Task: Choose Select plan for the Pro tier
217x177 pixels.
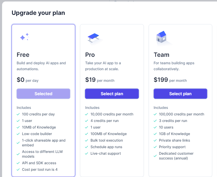Action: pos(112,94)
